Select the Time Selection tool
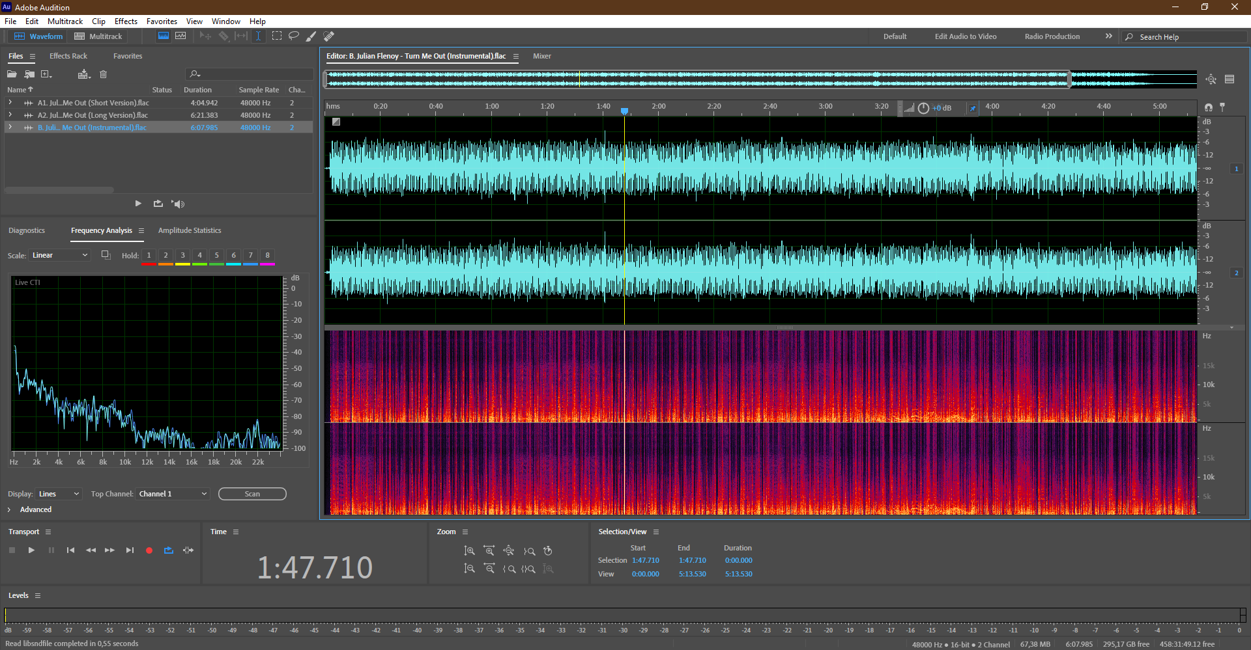 [x=258, y=36]
